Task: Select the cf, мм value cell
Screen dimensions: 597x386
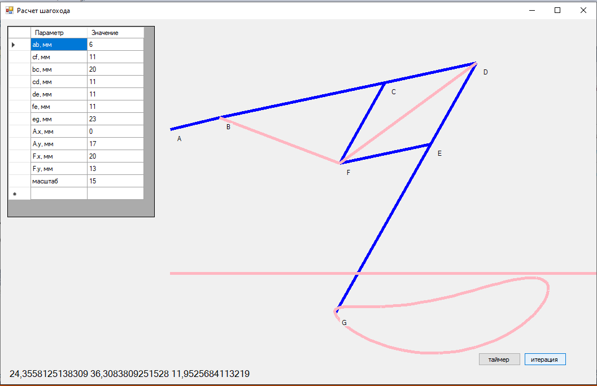Action: (x=115, y=57)
